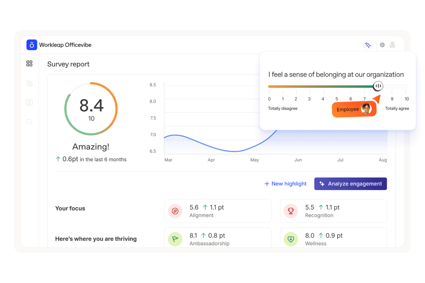Screen dimensions: 425x283
Task: Click the search magnifier icon in sidebar
Action: (x=29, y=122)
